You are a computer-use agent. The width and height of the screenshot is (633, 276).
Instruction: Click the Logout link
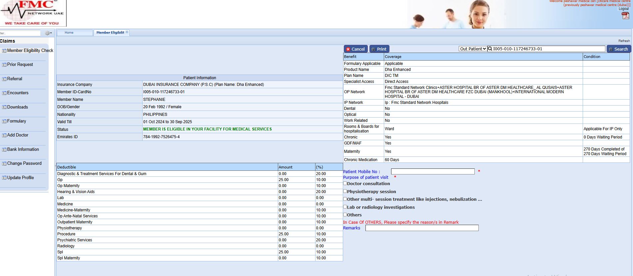tap(624, 9)
